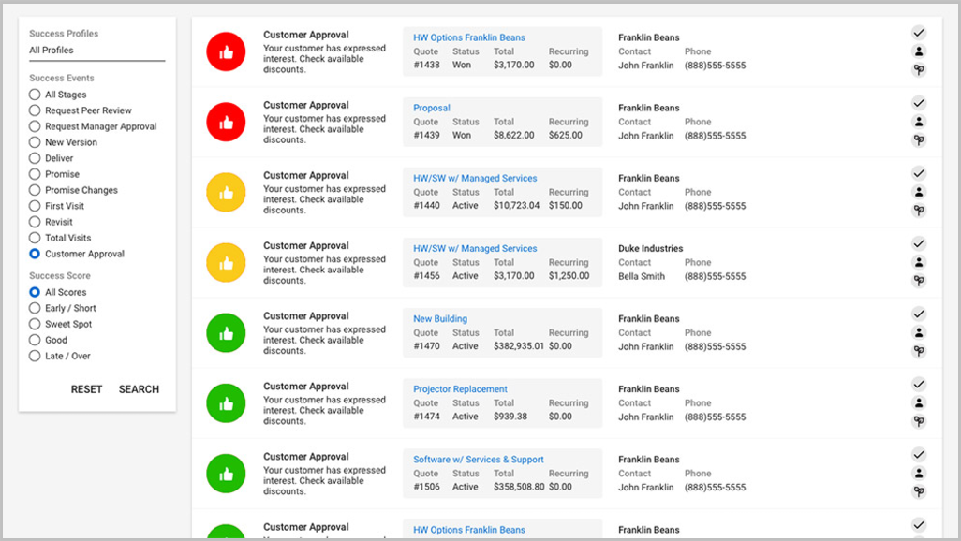
Task: Click the share icon in quote #1439 row
Action: coord(919,140)
